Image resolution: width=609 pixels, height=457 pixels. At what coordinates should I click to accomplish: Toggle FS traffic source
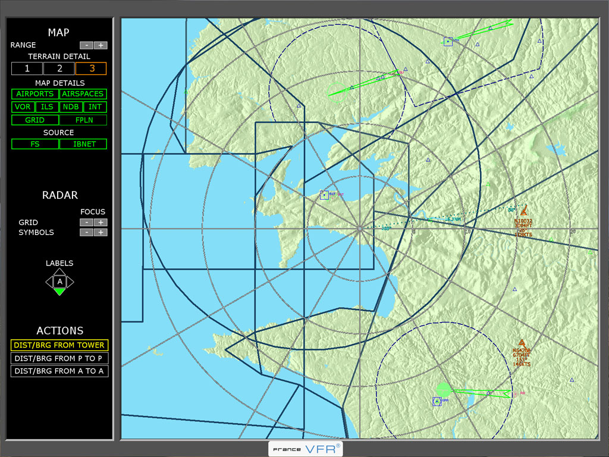(x=35, y=144)
